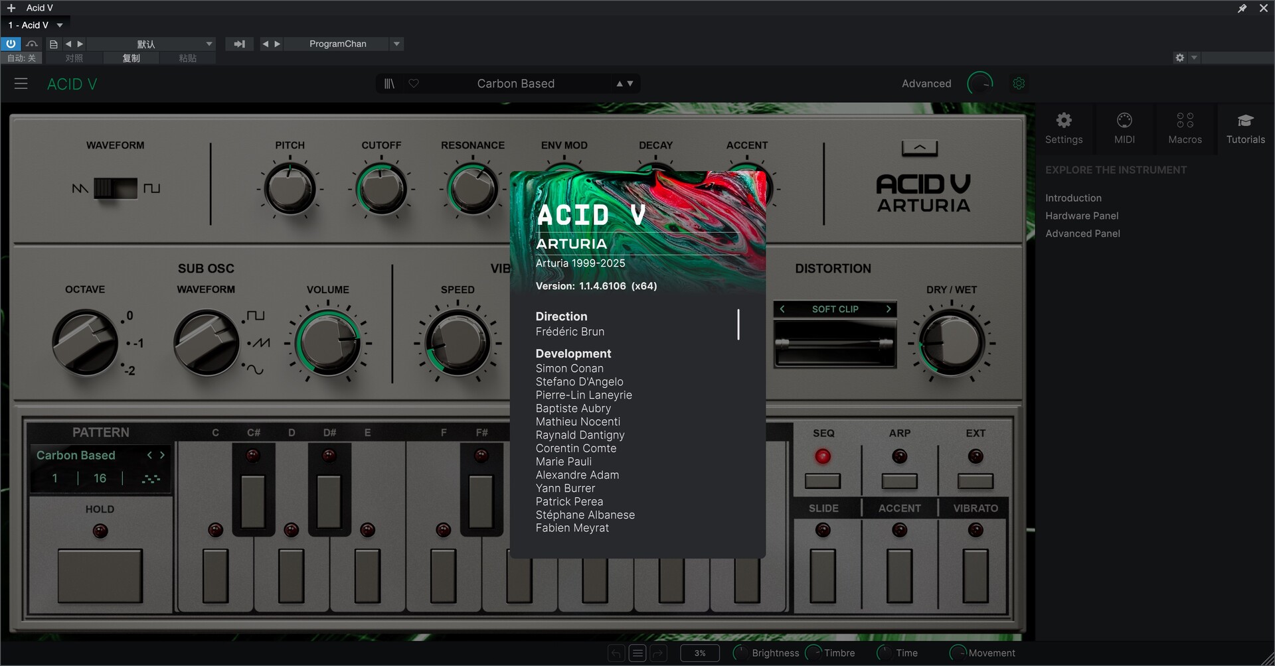
Task: Select next distortion type right chevron
Action: point(889,309)
